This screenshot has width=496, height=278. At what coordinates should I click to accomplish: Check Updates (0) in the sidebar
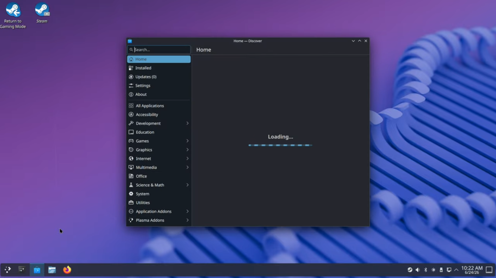tap(159, 77)
